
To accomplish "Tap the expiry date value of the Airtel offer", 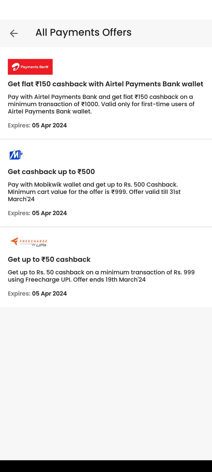I will click(49, 125).
